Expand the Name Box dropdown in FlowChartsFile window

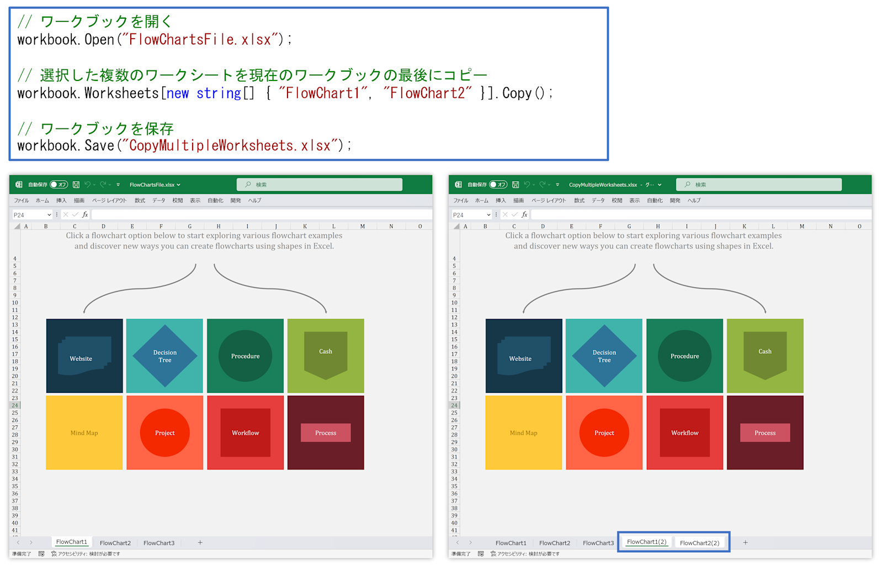[x=49, y=215]
